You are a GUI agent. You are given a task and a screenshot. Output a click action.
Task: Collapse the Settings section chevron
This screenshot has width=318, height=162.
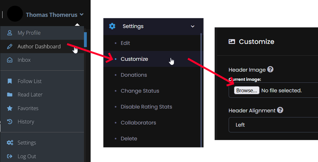(x=193, y=26)
